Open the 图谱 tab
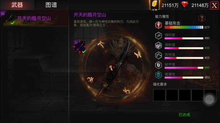Image resolution: width=220 pixels, height=123 pixels. [51, 5]
